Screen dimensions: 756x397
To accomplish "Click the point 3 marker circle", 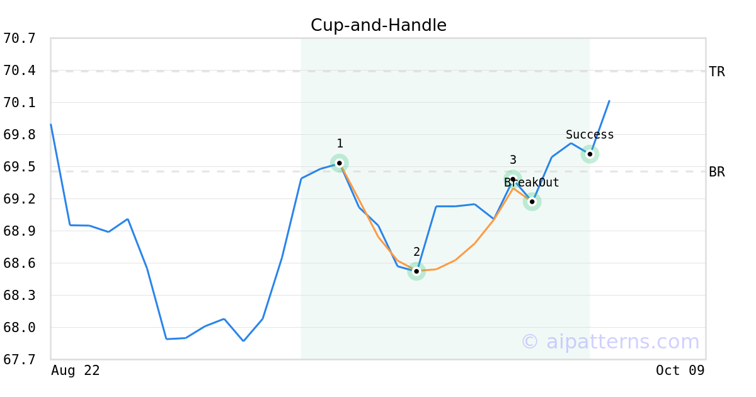I will pyautogui.click(x=513, y=179).
